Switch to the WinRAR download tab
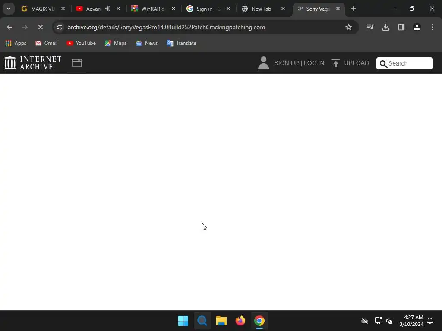 pos(149,9)
